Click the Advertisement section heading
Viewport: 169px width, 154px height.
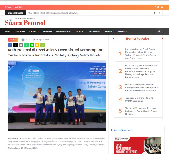pyautogui.click(x=123, y=130)
